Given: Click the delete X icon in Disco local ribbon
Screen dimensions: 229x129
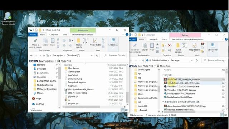Looking at the screenshot, I should pyautogui.click(x=70, y=40).
